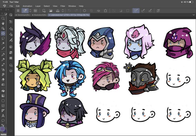
Task: Click the main purple color swatch
Action: 2,129
